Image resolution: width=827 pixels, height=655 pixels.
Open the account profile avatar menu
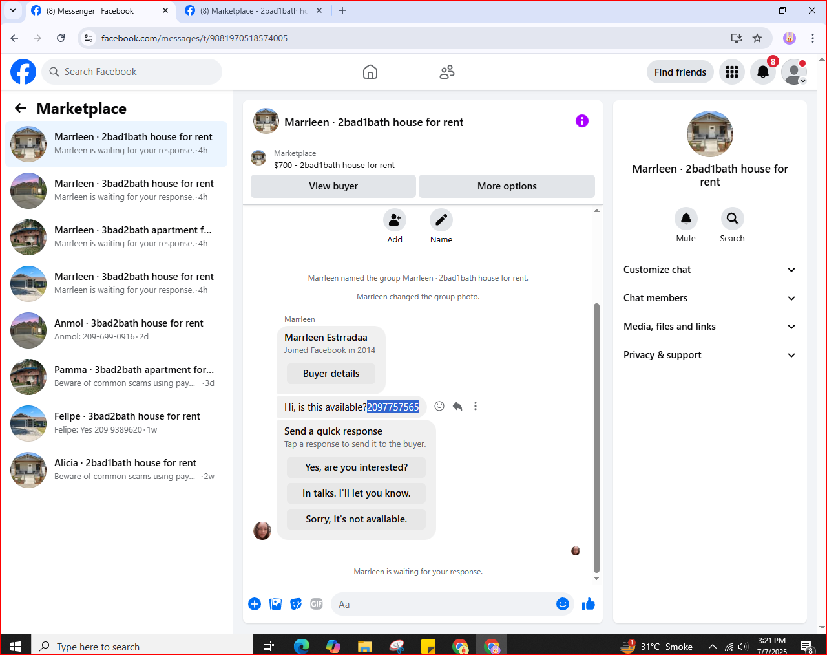(x=794, y=72)
